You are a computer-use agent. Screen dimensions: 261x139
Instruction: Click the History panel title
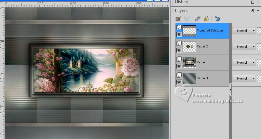[182, 2]
